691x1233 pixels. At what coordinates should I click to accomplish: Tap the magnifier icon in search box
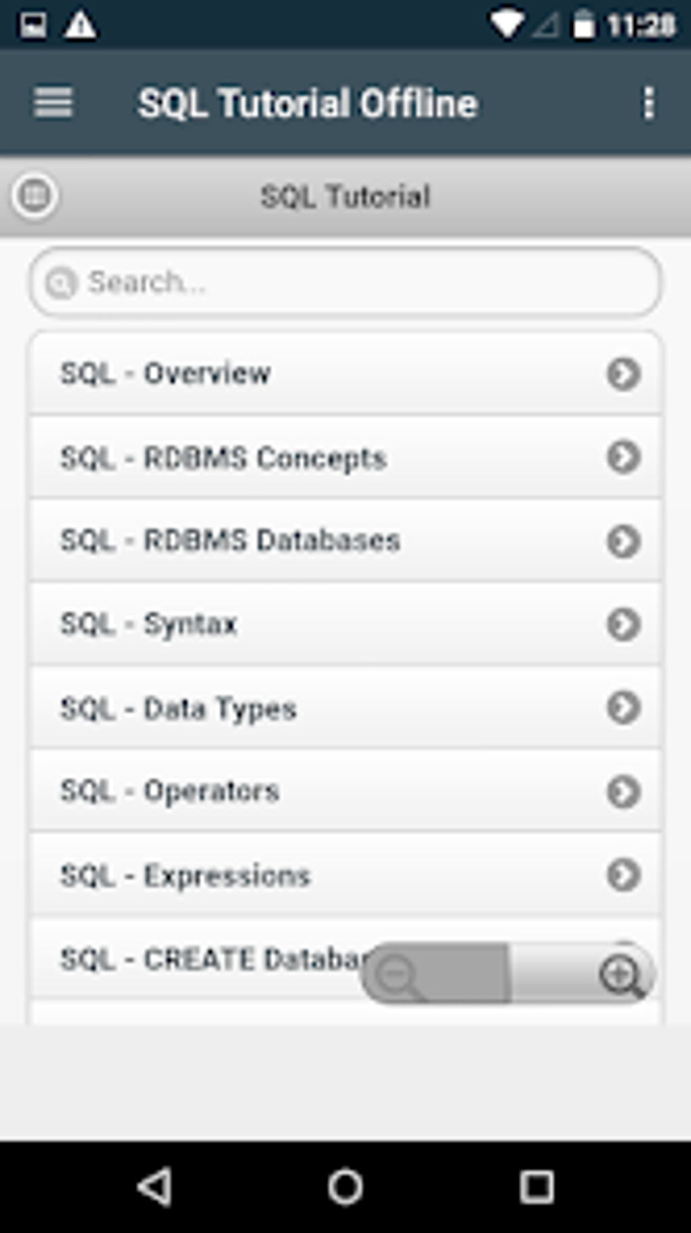coord(61,283)
